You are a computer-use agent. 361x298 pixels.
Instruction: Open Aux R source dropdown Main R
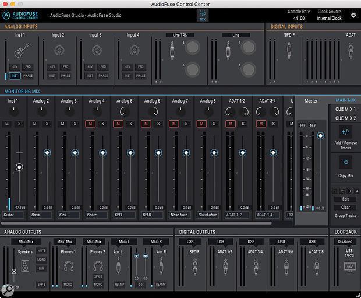(x=156, y=241)
